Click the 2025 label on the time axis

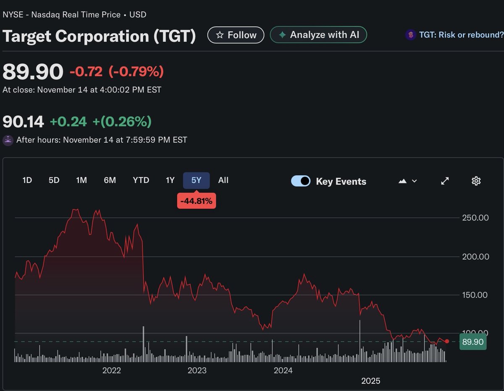tap(370, 381)
